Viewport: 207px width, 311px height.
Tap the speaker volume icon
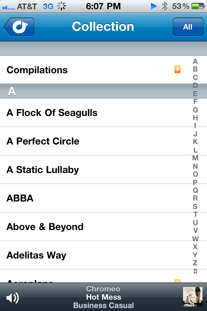(x=13, y=298)
